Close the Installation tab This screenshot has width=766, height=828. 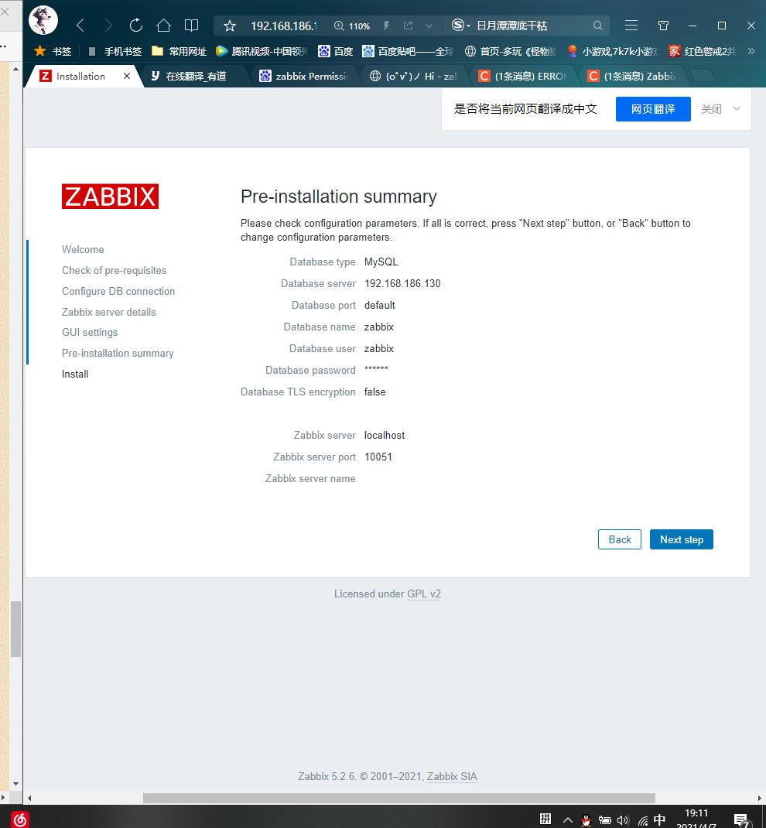(x=127, y=76)
